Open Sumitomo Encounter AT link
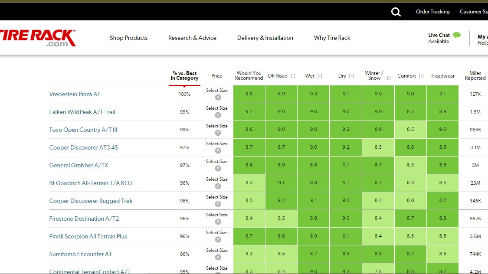 tap(80, 254)
